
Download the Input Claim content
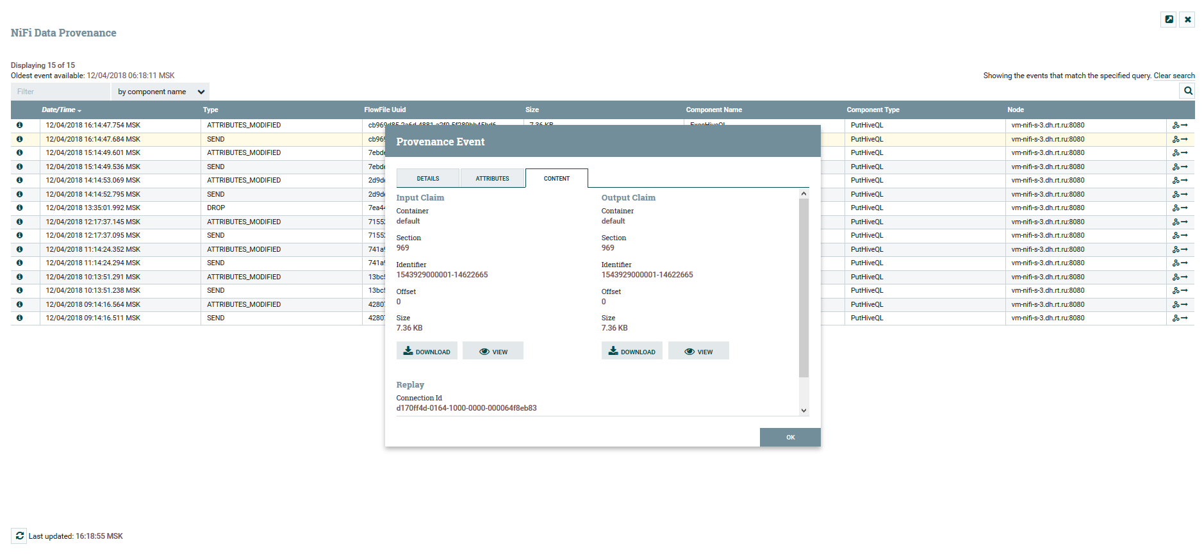point(427,350)
